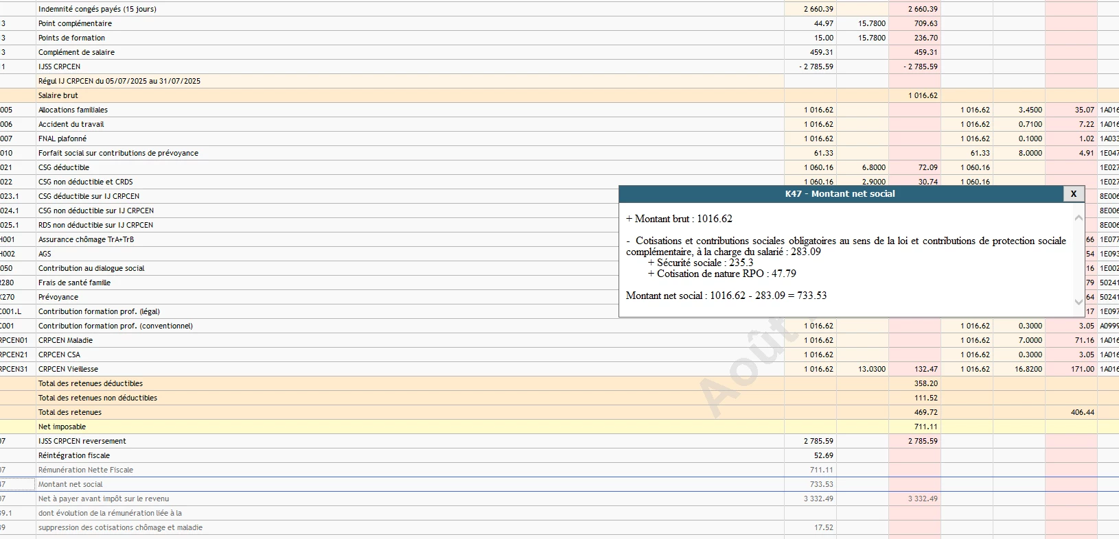Select 'CSG déductible sur IJ CRPCEN' line
The image size is (1119, 539).
point(89,196)
